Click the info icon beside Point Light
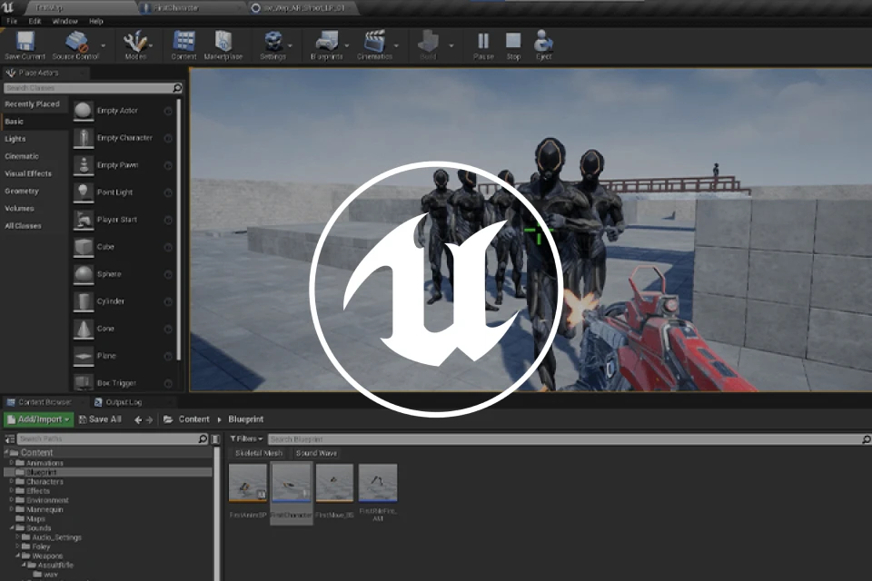872x581 pixels. click(x=168, y=193)
